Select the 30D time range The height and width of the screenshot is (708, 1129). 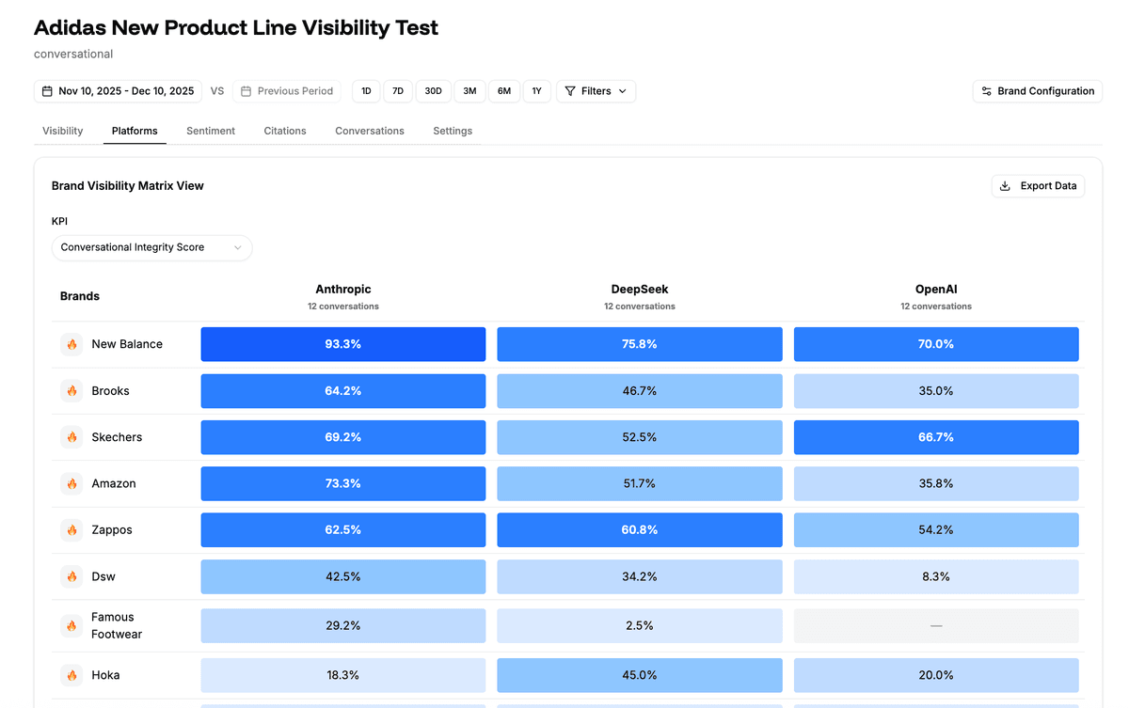(433, 90)
